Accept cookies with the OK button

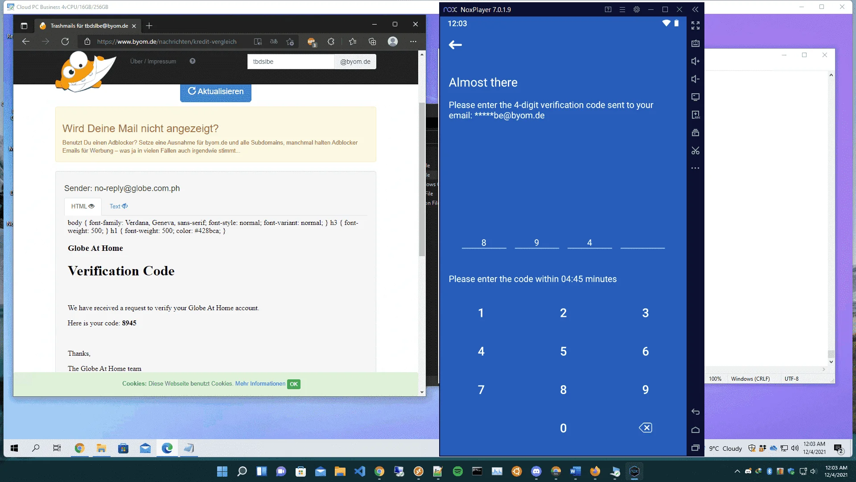point(294,384)
